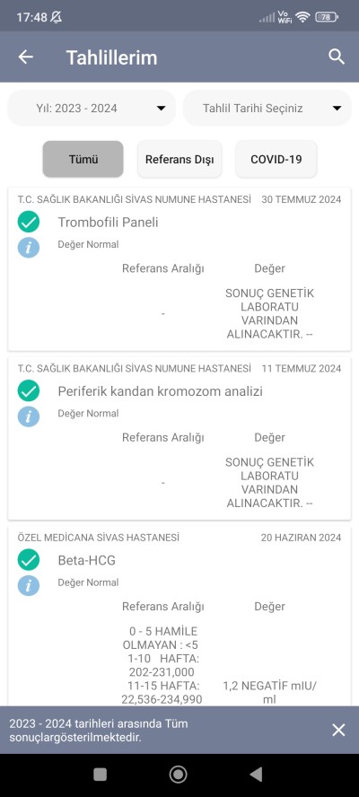Viewport: 359px width, 797px height.
Task: Tap the back arrow in the header
Action: [x=25, y=57]
